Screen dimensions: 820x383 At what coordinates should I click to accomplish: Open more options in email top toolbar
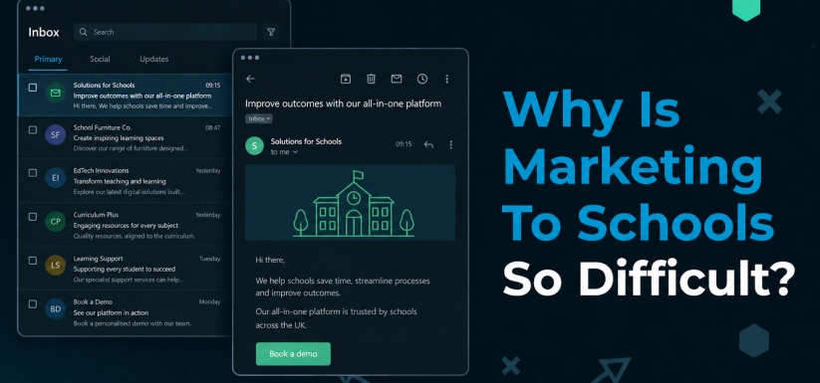(x=446, y=79)
